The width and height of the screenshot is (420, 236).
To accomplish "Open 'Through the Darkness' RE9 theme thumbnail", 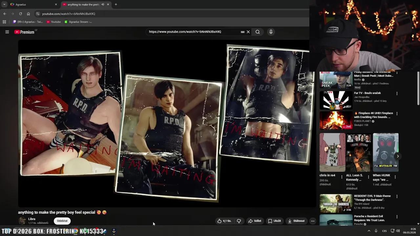I will [x=336, y=203].
